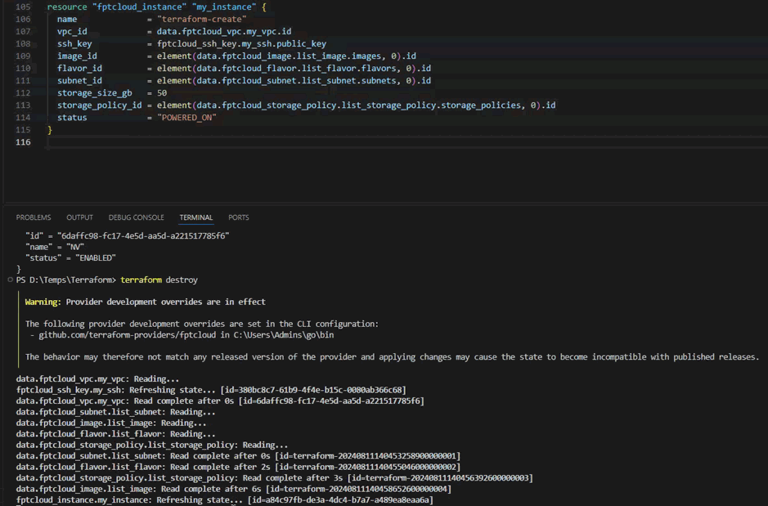Click the Warning: Provider development overrides text
The image size is (768, 506).
145,302
